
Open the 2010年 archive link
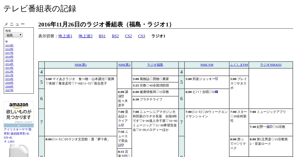[x=9, y=79]
